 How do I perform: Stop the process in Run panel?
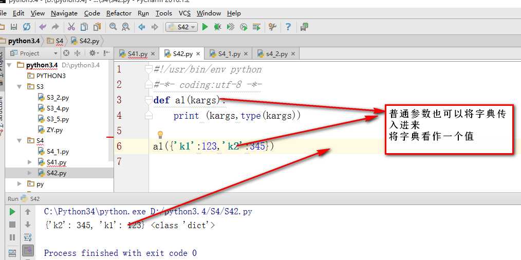coord(12,225)
